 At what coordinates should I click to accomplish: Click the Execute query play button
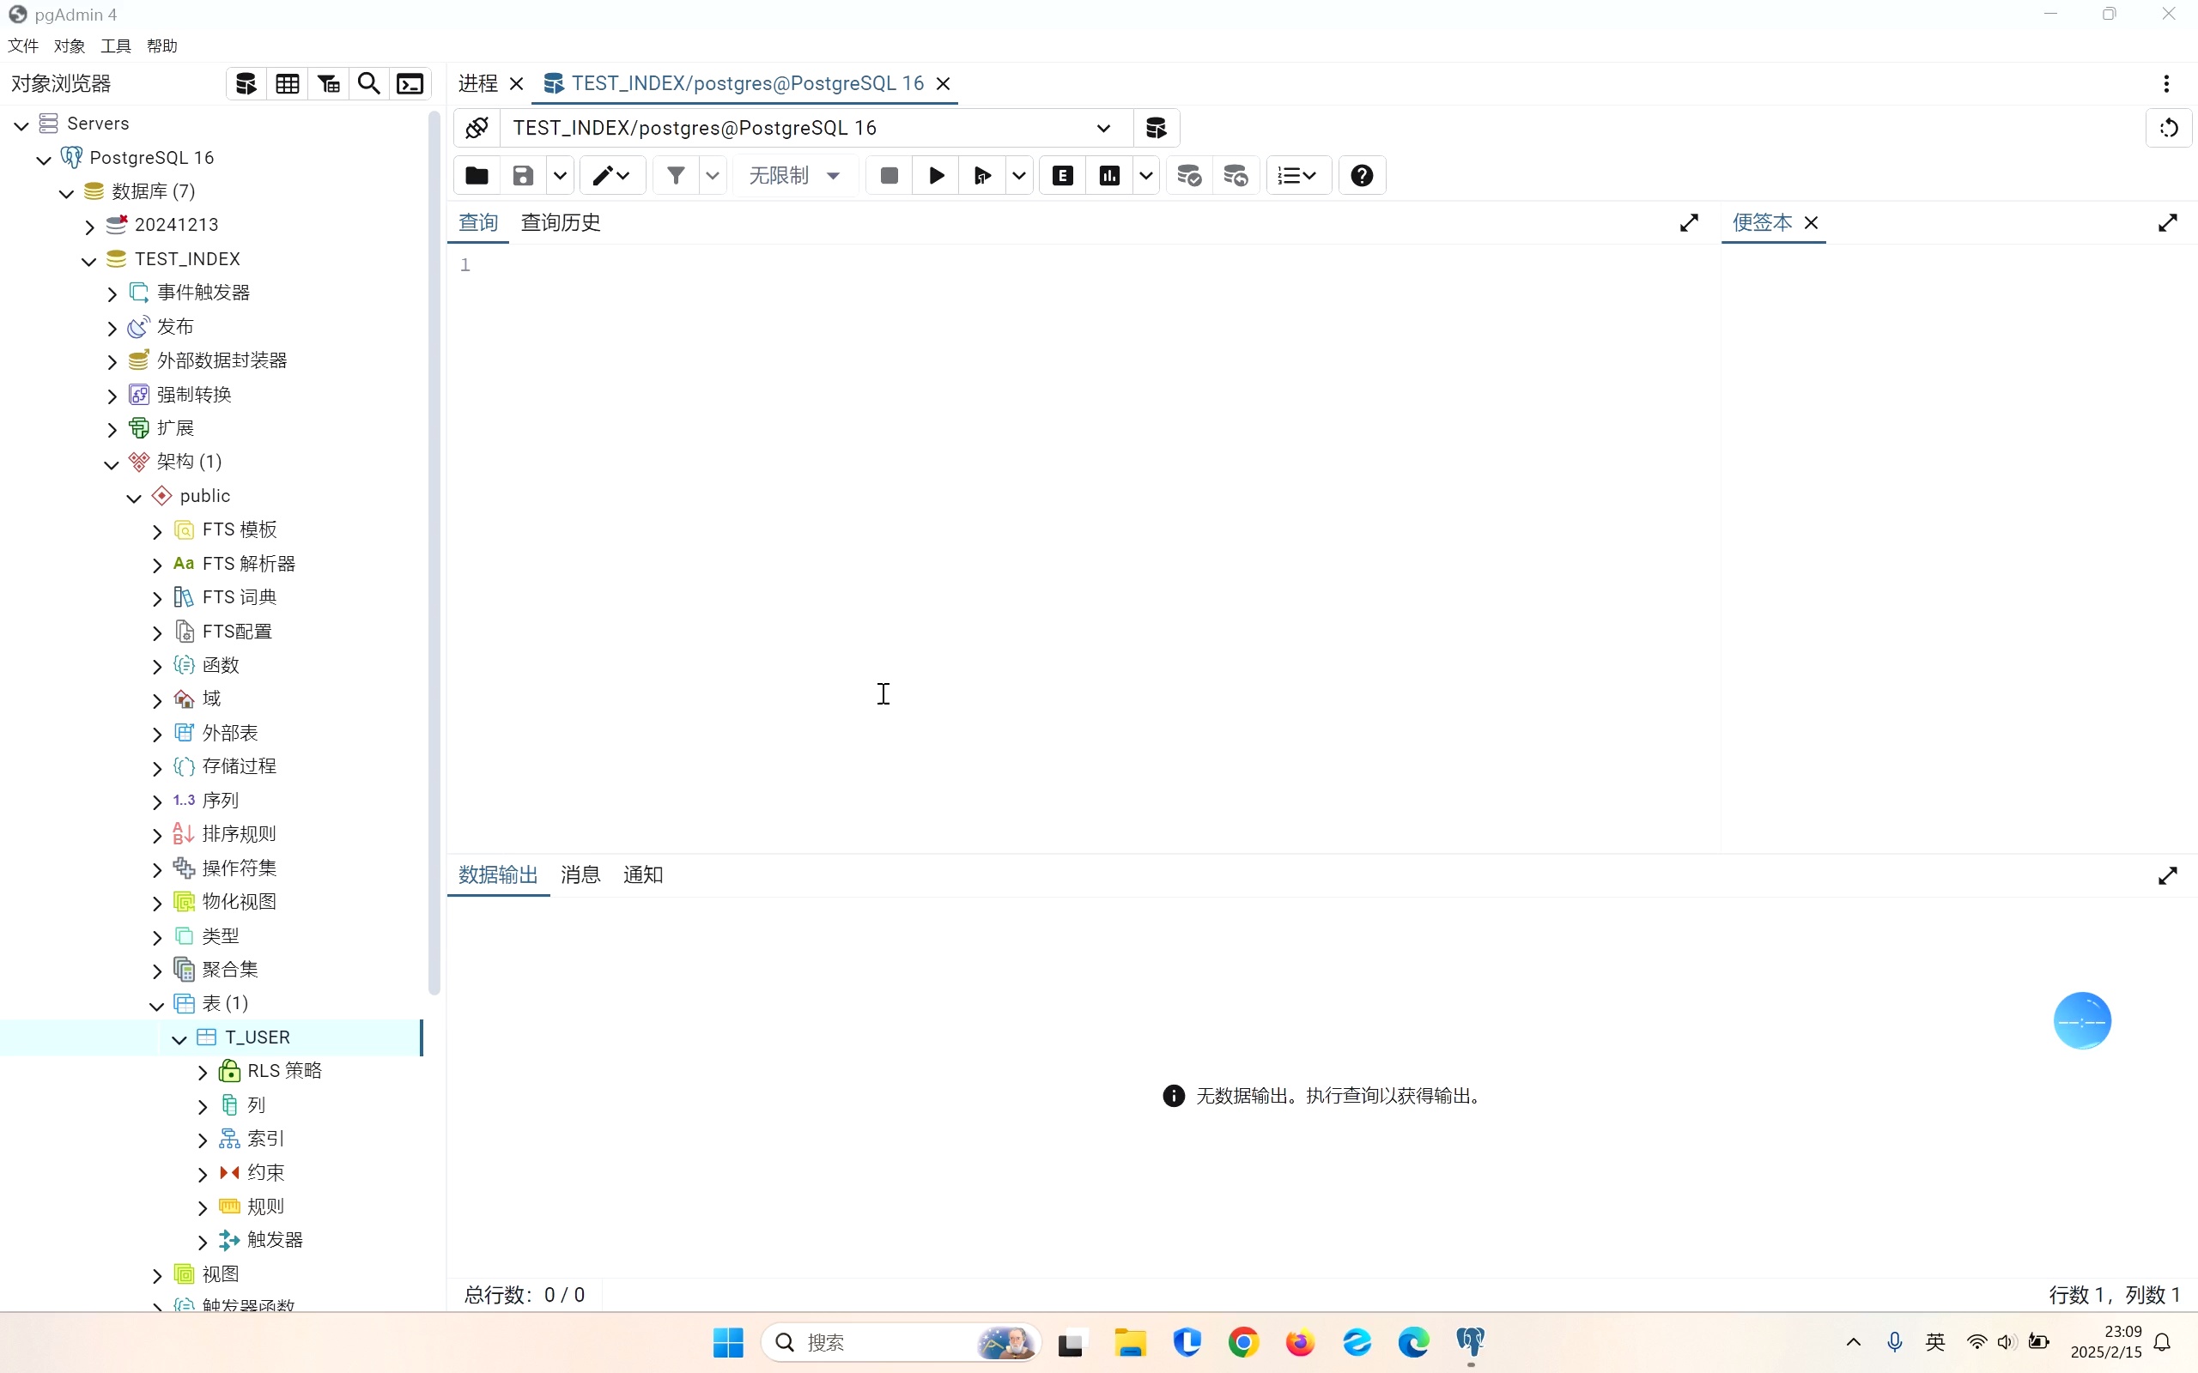[x=936, y=175]
